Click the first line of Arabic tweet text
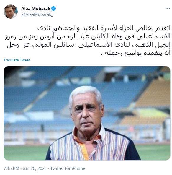The width and height of the screenshot is (172, 175). pos(104,28)
